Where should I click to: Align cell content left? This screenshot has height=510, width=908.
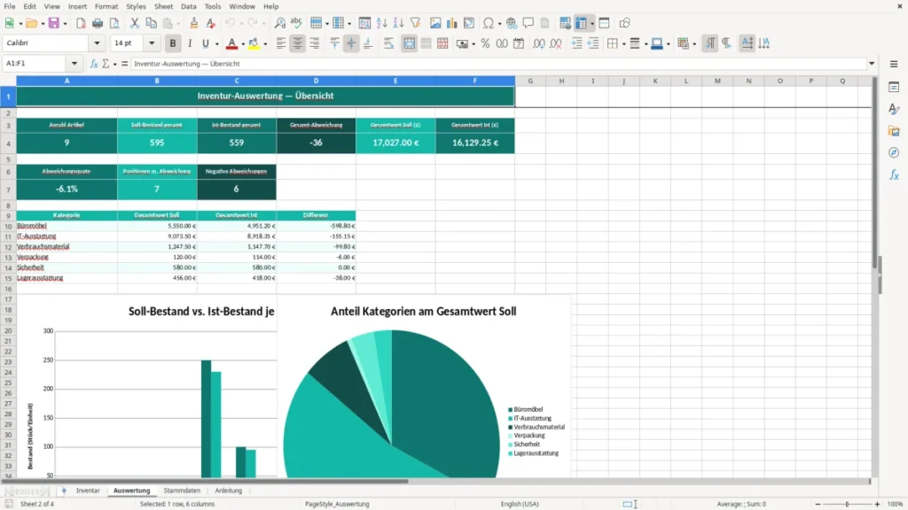[281, 43]
